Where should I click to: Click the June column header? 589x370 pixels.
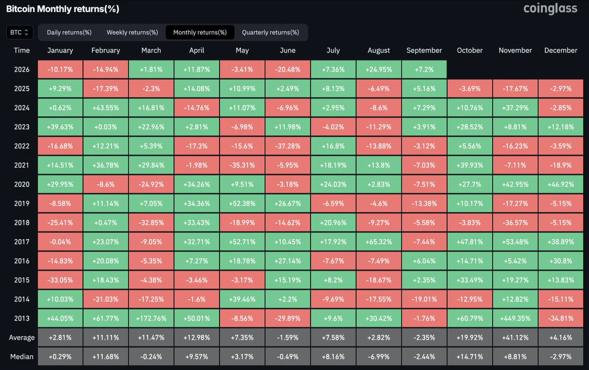coord(288,50)
